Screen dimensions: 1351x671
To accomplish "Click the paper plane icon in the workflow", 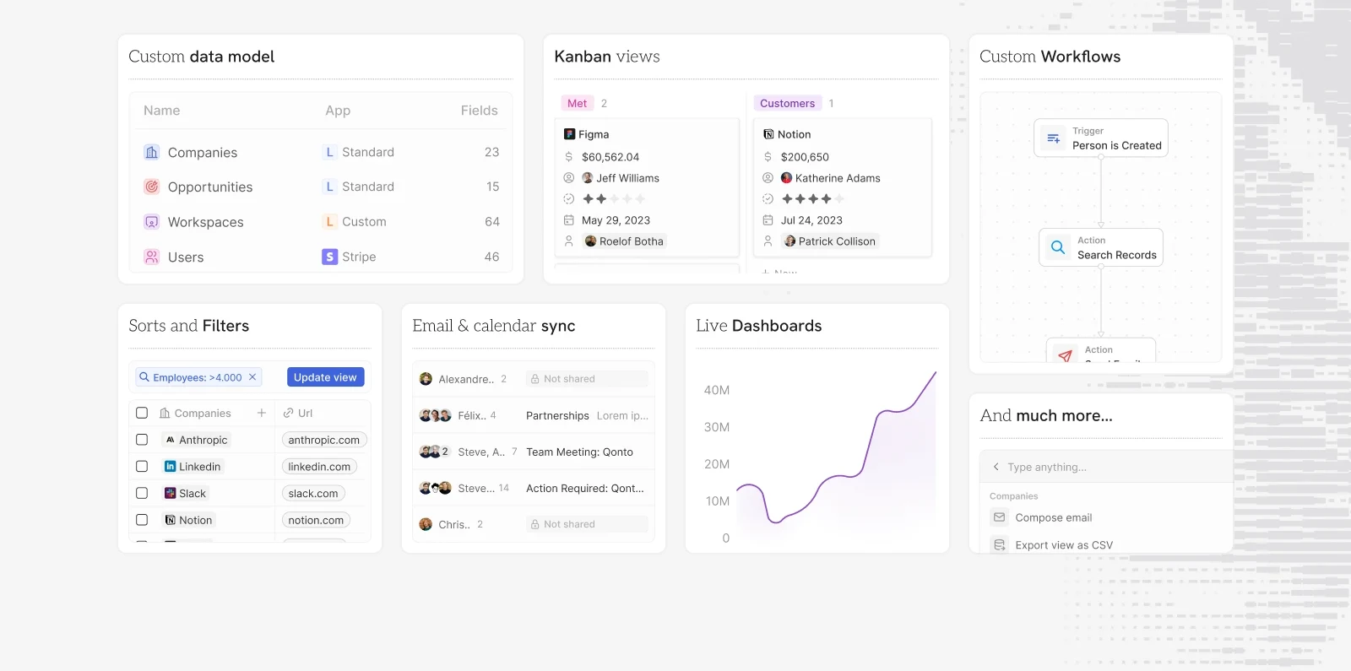I will point(1066,355).
